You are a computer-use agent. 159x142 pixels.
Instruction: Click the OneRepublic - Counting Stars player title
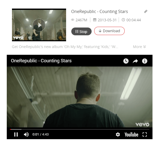pyautogui.click(x=41, y=61)
